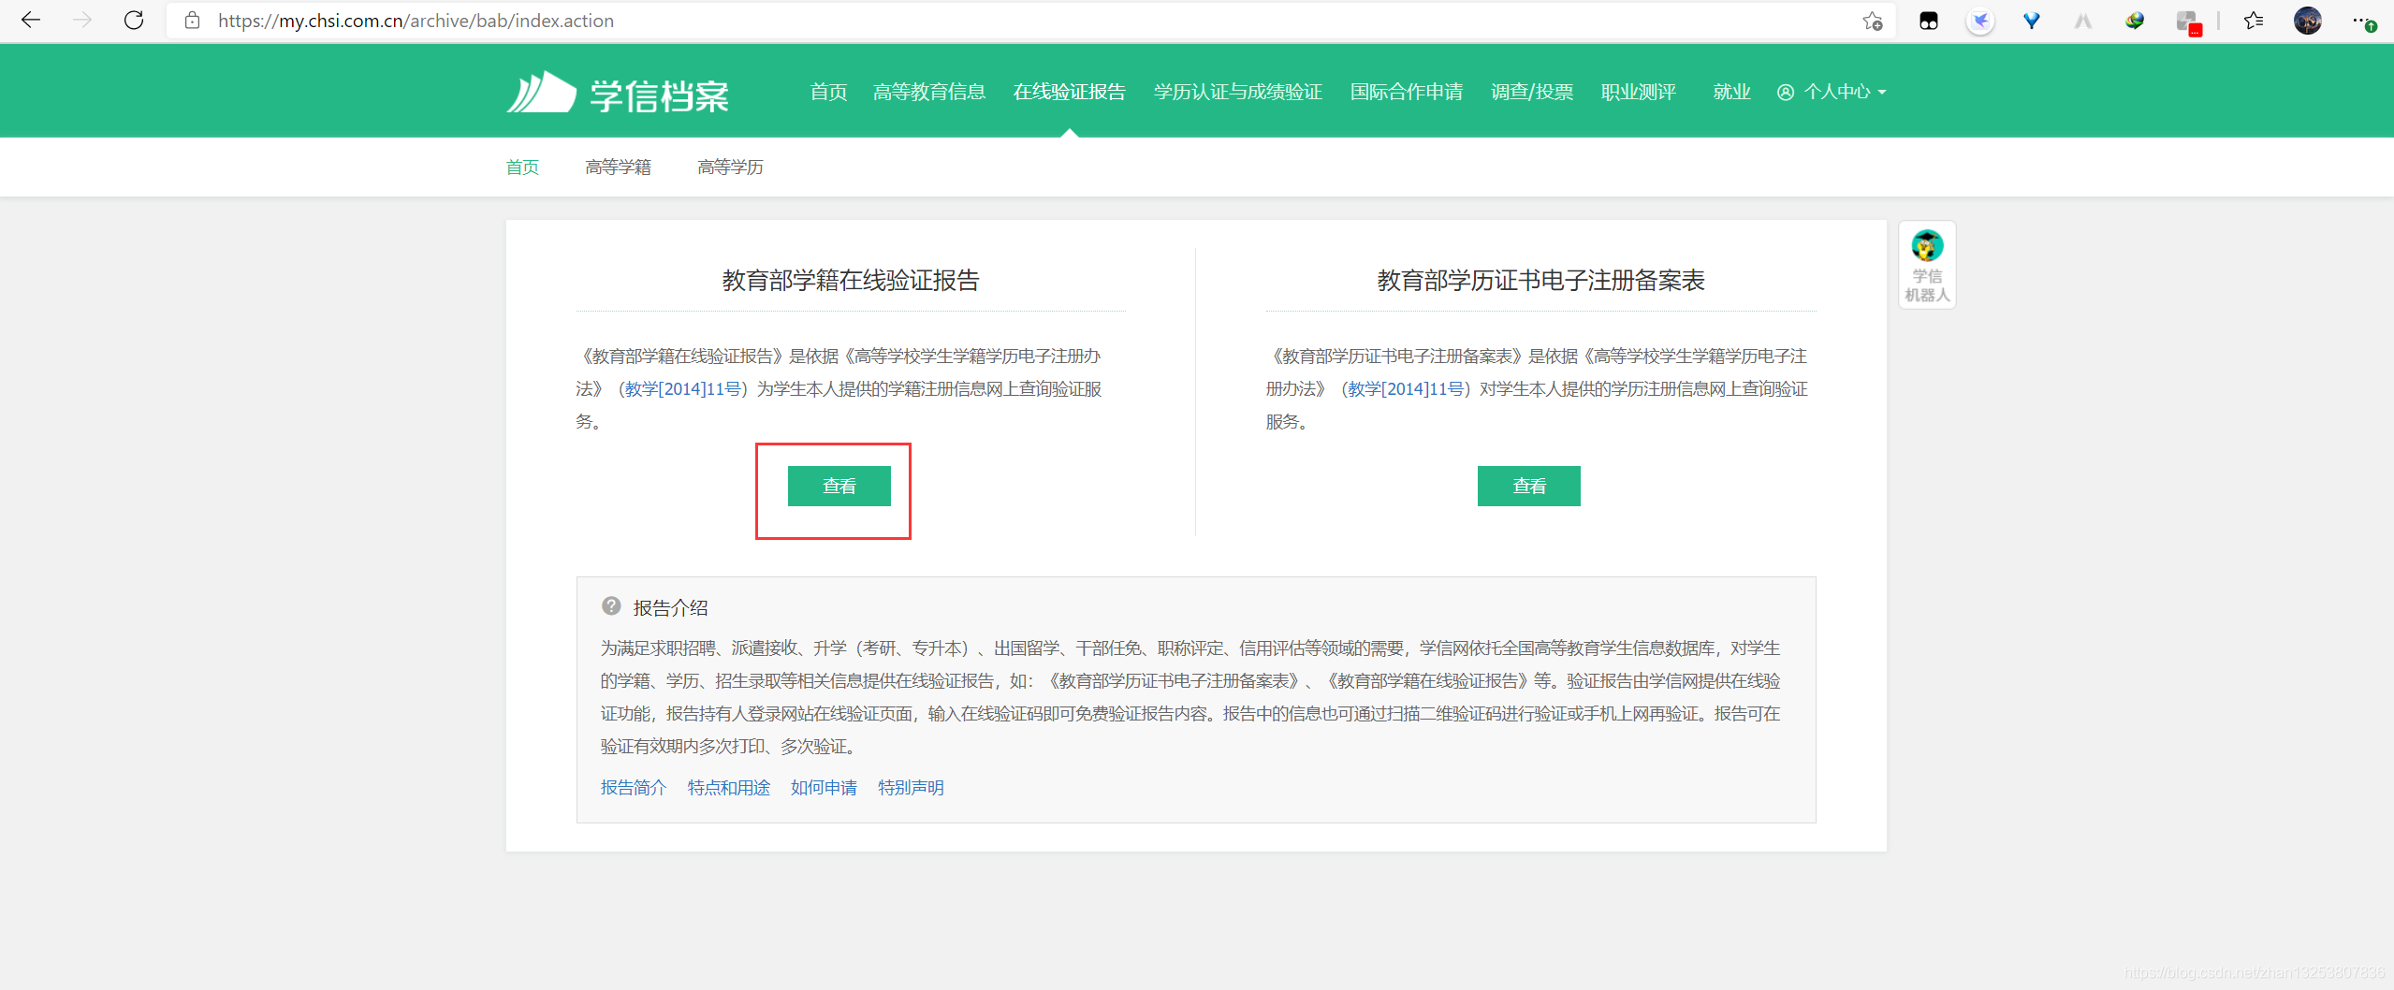Open browser settings via three-dot menu
Screen dimensions: 2394x990
click(2362, 20)
